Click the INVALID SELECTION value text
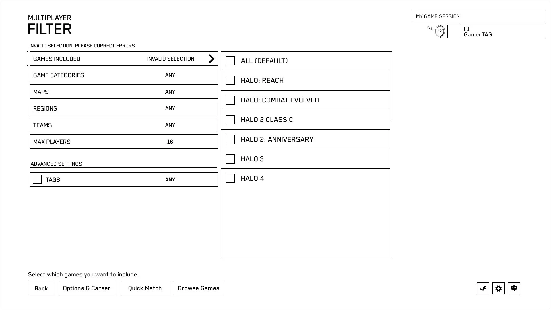 pos(171,59)
